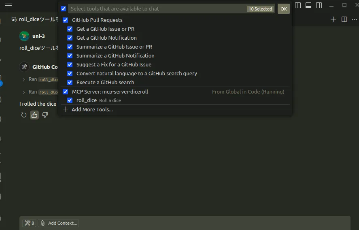Open the chat more actions ellipsis
Viewport: 359px width, 230px height.
[x=355, y=19]
